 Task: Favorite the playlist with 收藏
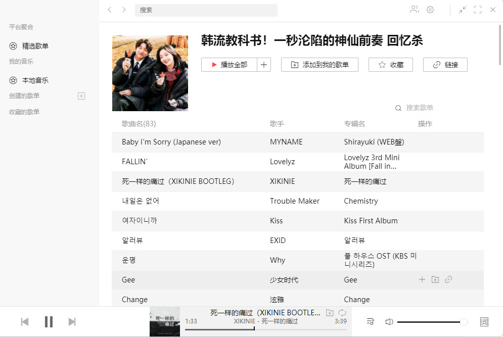[x=391, y=65]
